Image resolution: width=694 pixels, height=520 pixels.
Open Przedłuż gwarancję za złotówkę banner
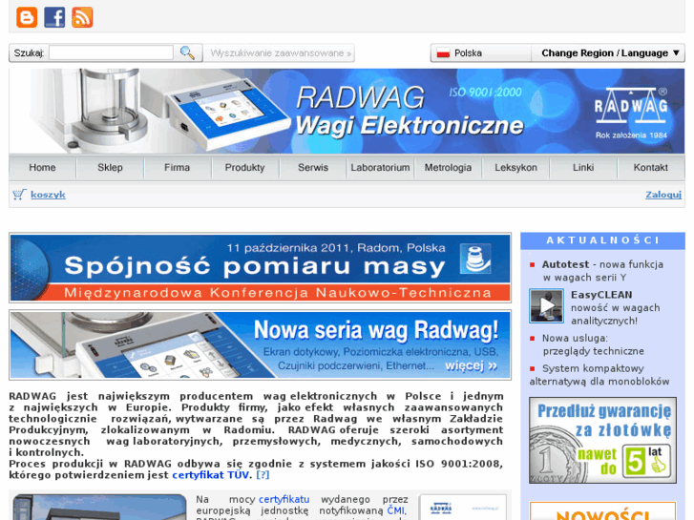point(602,440)
